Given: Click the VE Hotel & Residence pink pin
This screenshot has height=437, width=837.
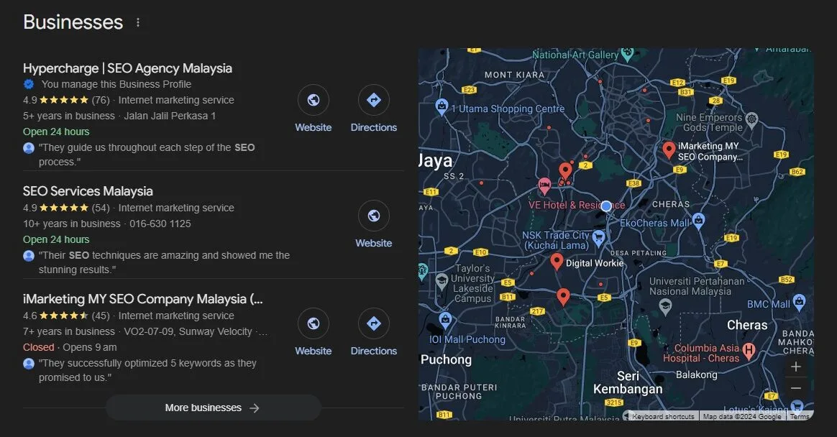Looking at the screenshot, I should tap(544, 185).
